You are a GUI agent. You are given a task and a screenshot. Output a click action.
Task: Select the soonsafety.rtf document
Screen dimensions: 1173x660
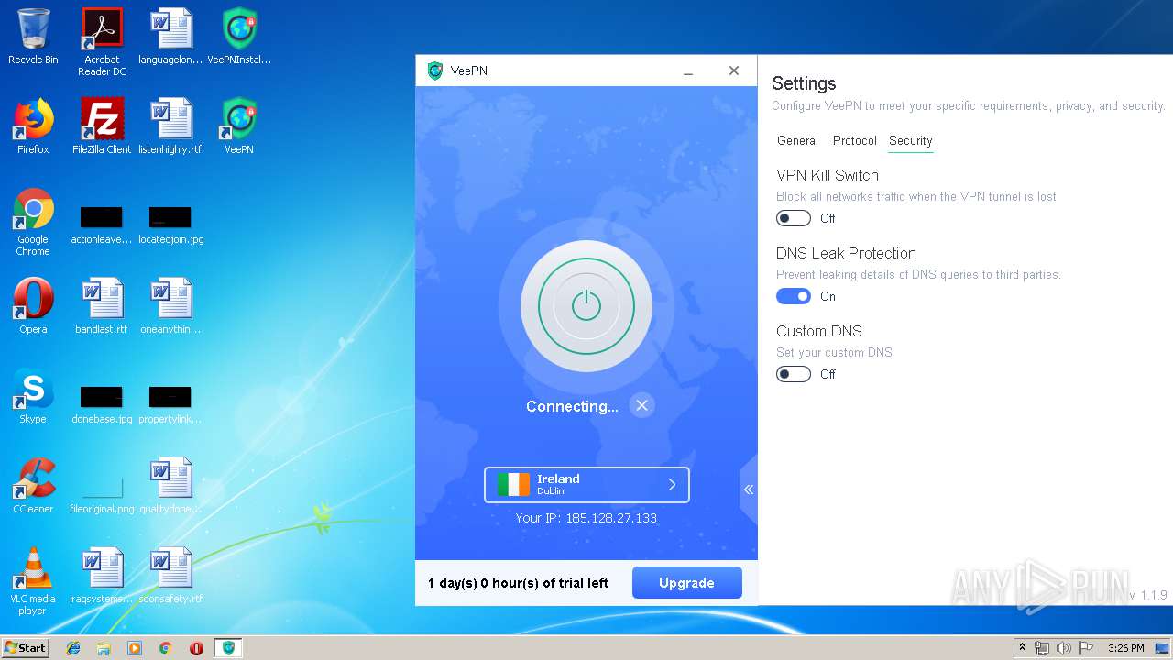click(170, 576)
